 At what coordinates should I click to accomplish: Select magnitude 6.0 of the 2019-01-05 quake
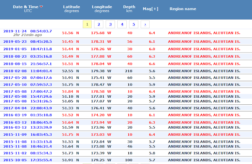coord(152,49)
